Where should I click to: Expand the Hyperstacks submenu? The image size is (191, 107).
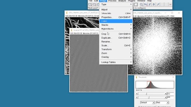pos(116,29)
